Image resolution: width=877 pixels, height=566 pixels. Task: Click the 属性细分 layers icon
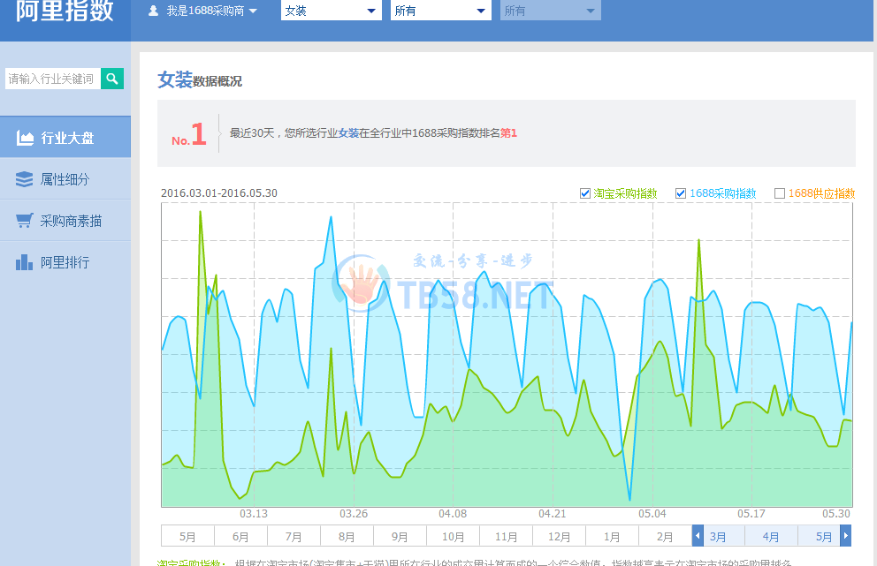[24, 178]
